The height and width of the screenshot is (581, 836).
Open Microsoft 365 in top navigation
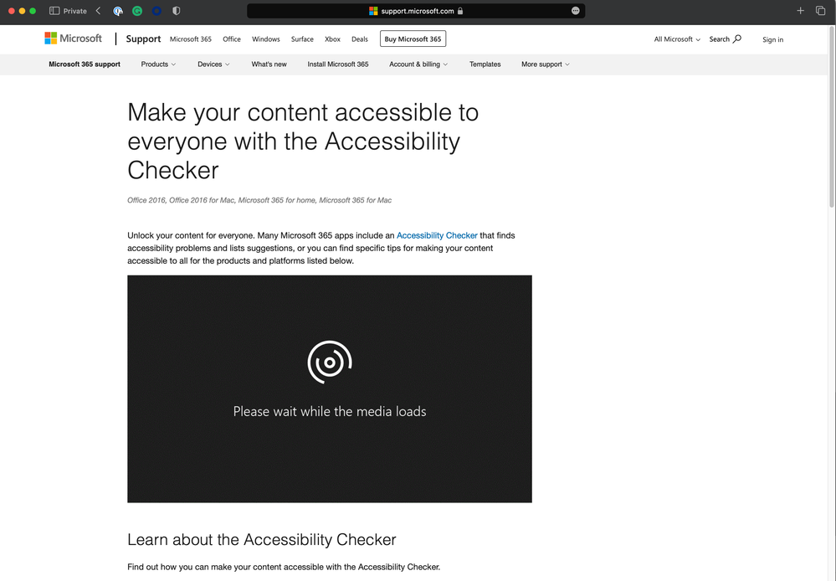tap(190, 39)
